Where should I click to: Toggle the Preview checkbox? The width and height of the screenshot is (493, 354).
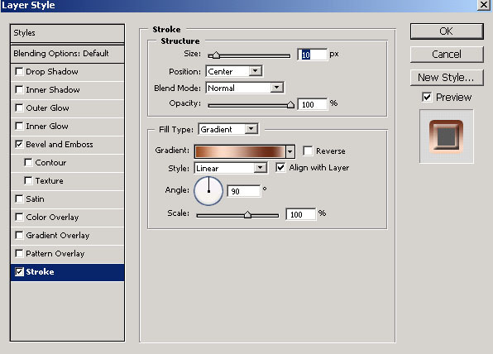coord(427,97)
